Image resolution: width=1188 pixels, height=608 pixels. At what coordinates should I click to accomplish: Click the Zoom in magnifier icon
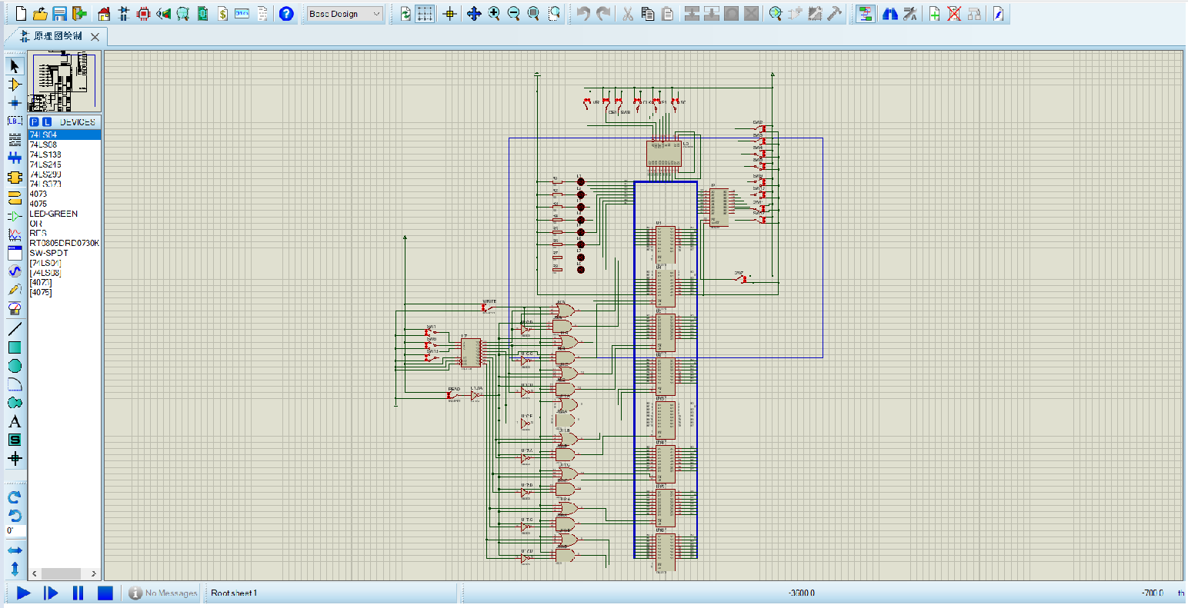494,14
